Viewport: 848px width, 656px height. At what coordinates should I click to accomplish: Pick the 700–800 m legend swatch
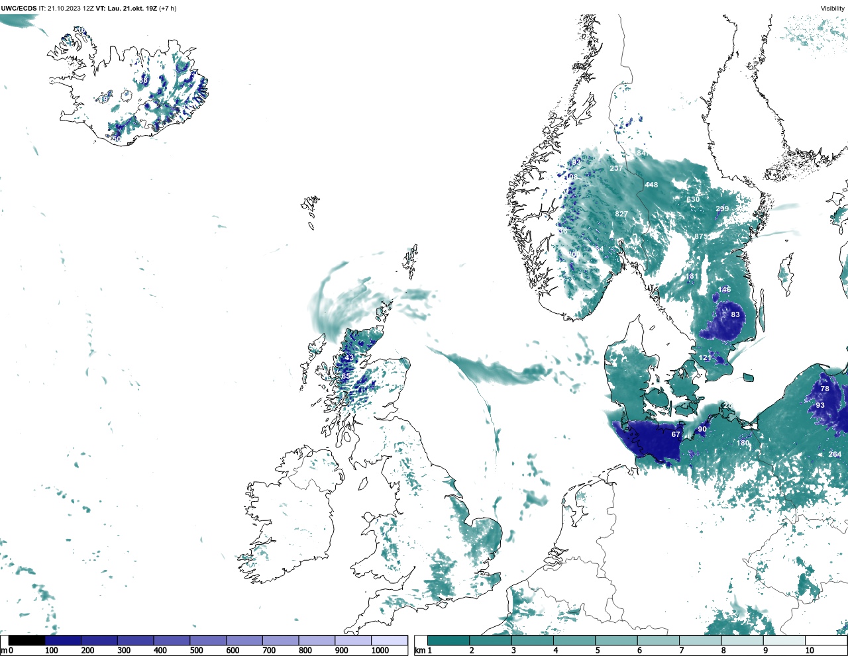[x=280, y=640]
